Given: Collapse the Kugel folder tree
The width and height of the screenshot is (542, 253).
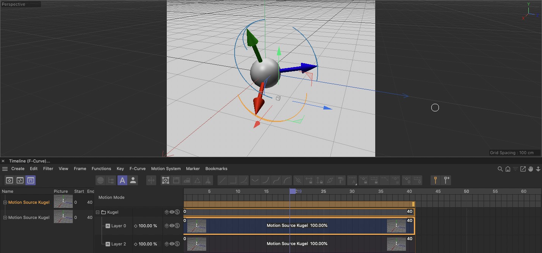Looking at the screenshot, I should point(97,212).
